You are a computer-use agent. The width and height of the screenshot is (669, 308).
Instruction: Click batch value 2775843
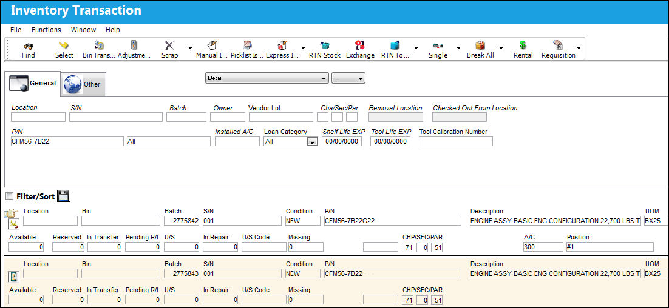click(x=182, y=273)
